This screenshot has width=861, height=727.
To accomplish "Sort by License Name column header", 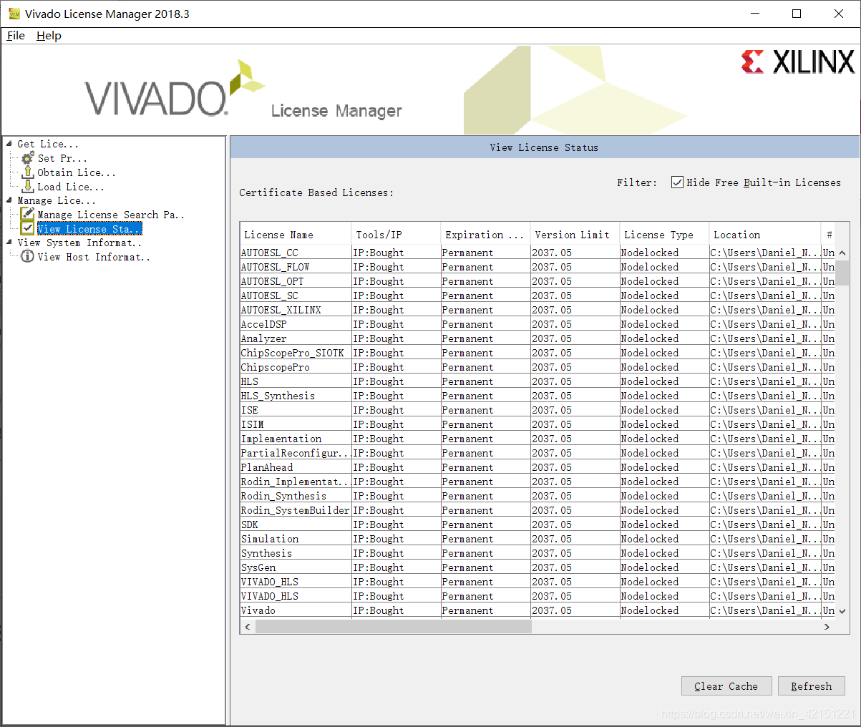I will 296,235.
